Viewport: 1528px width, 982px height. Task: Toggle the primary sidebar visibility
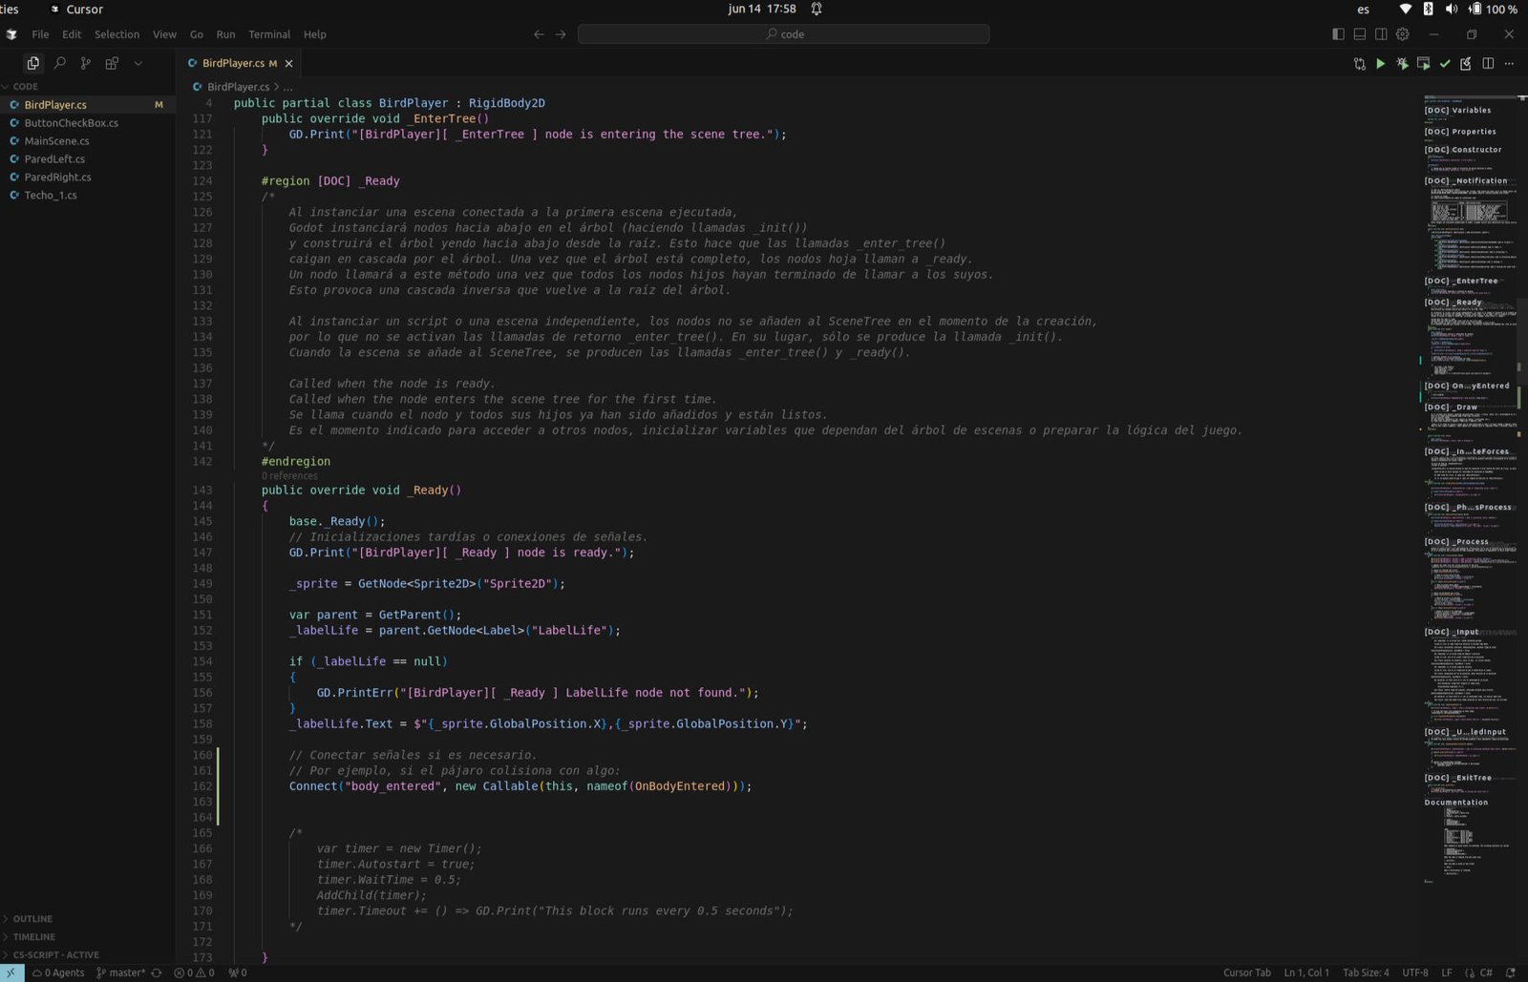(x=1338, y=34)
